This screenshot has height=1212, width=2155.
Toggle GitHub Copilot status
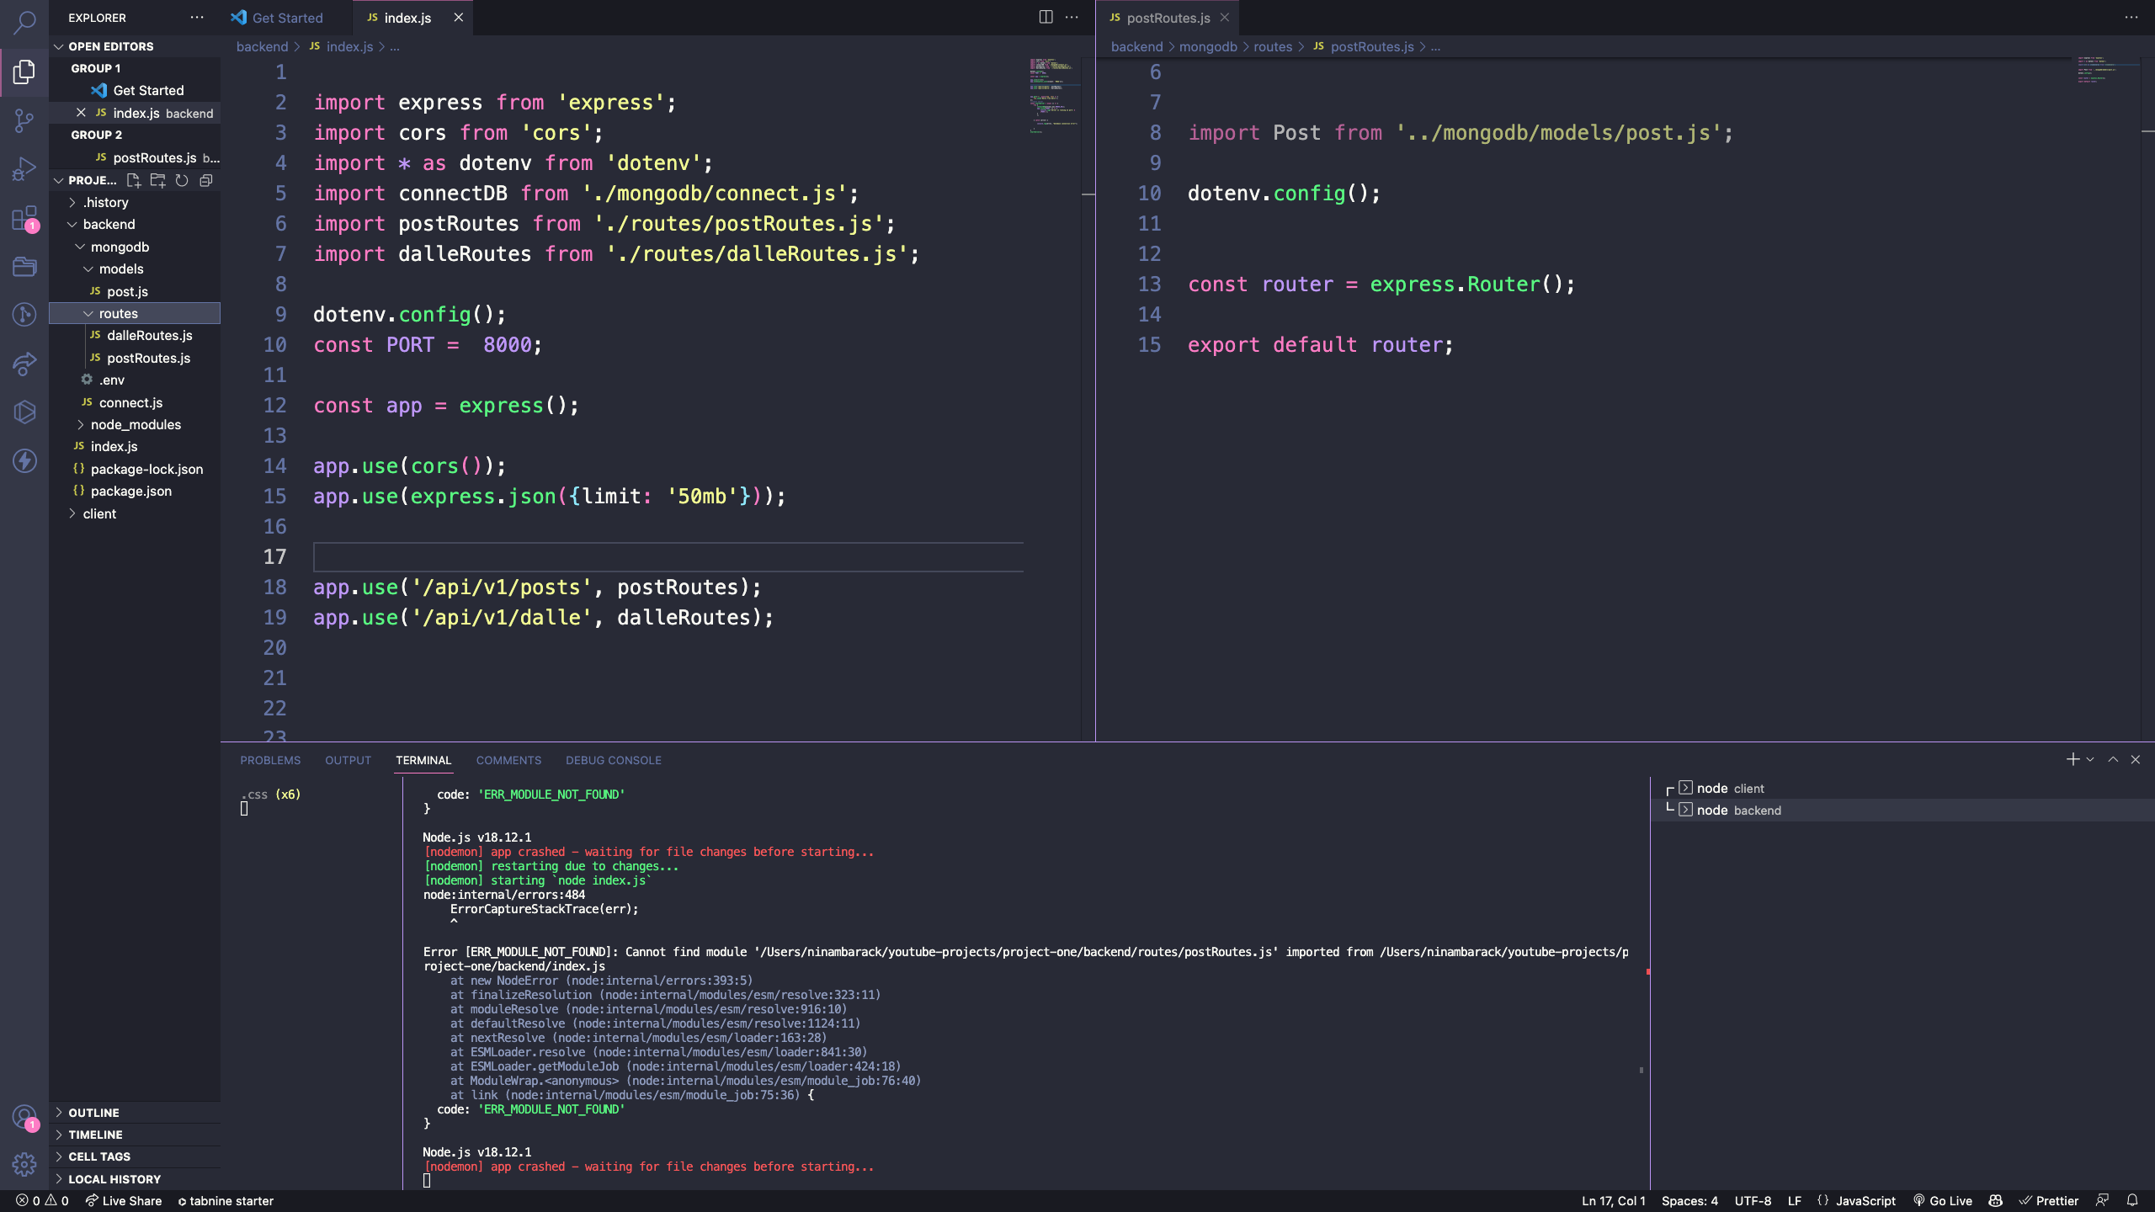[1994, 1200]
